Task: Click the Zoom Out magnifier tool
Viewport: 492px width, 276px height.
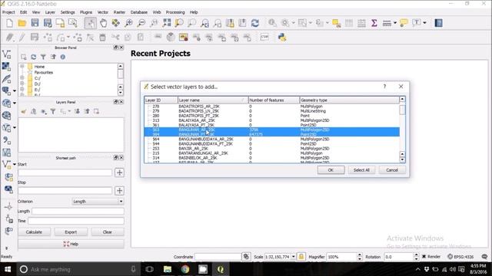Action: [x=141, y=23]
